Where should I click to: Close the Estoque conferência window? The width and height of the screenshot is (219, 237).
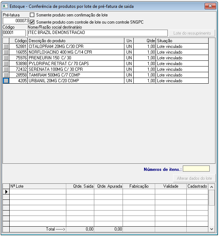(210, 6)
